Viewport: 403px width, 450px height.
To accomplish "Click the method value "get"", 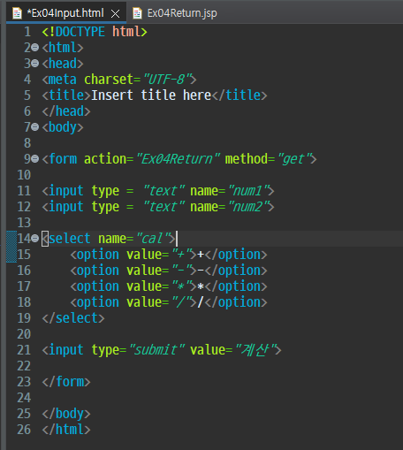I will (294, 159).
